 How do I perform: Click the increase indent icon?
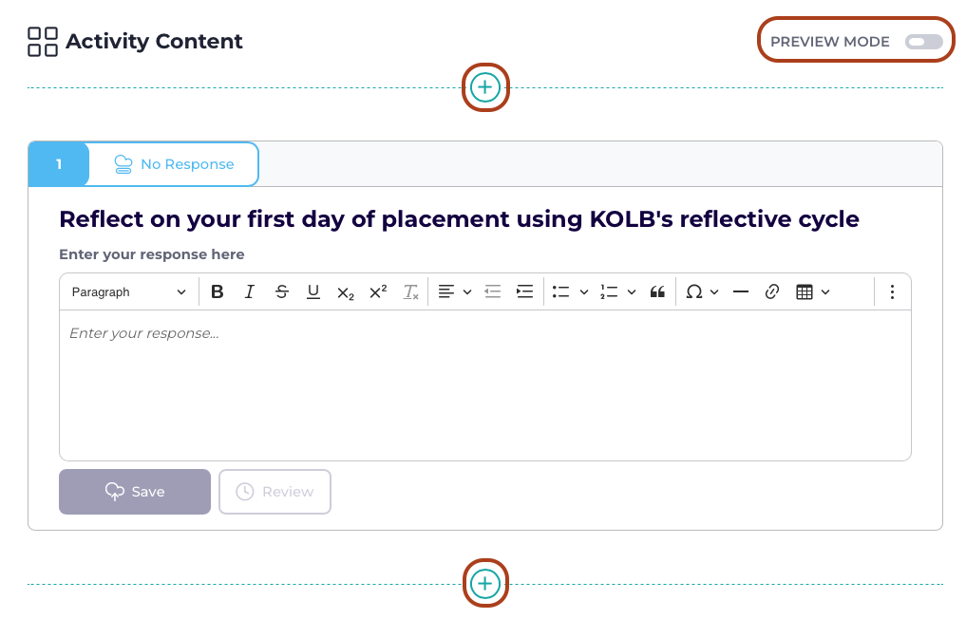coord(525,292)
